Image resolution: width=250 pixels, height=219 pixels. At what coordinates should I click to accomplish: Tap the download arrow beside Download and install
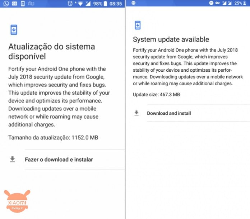[x=136, y=113]
